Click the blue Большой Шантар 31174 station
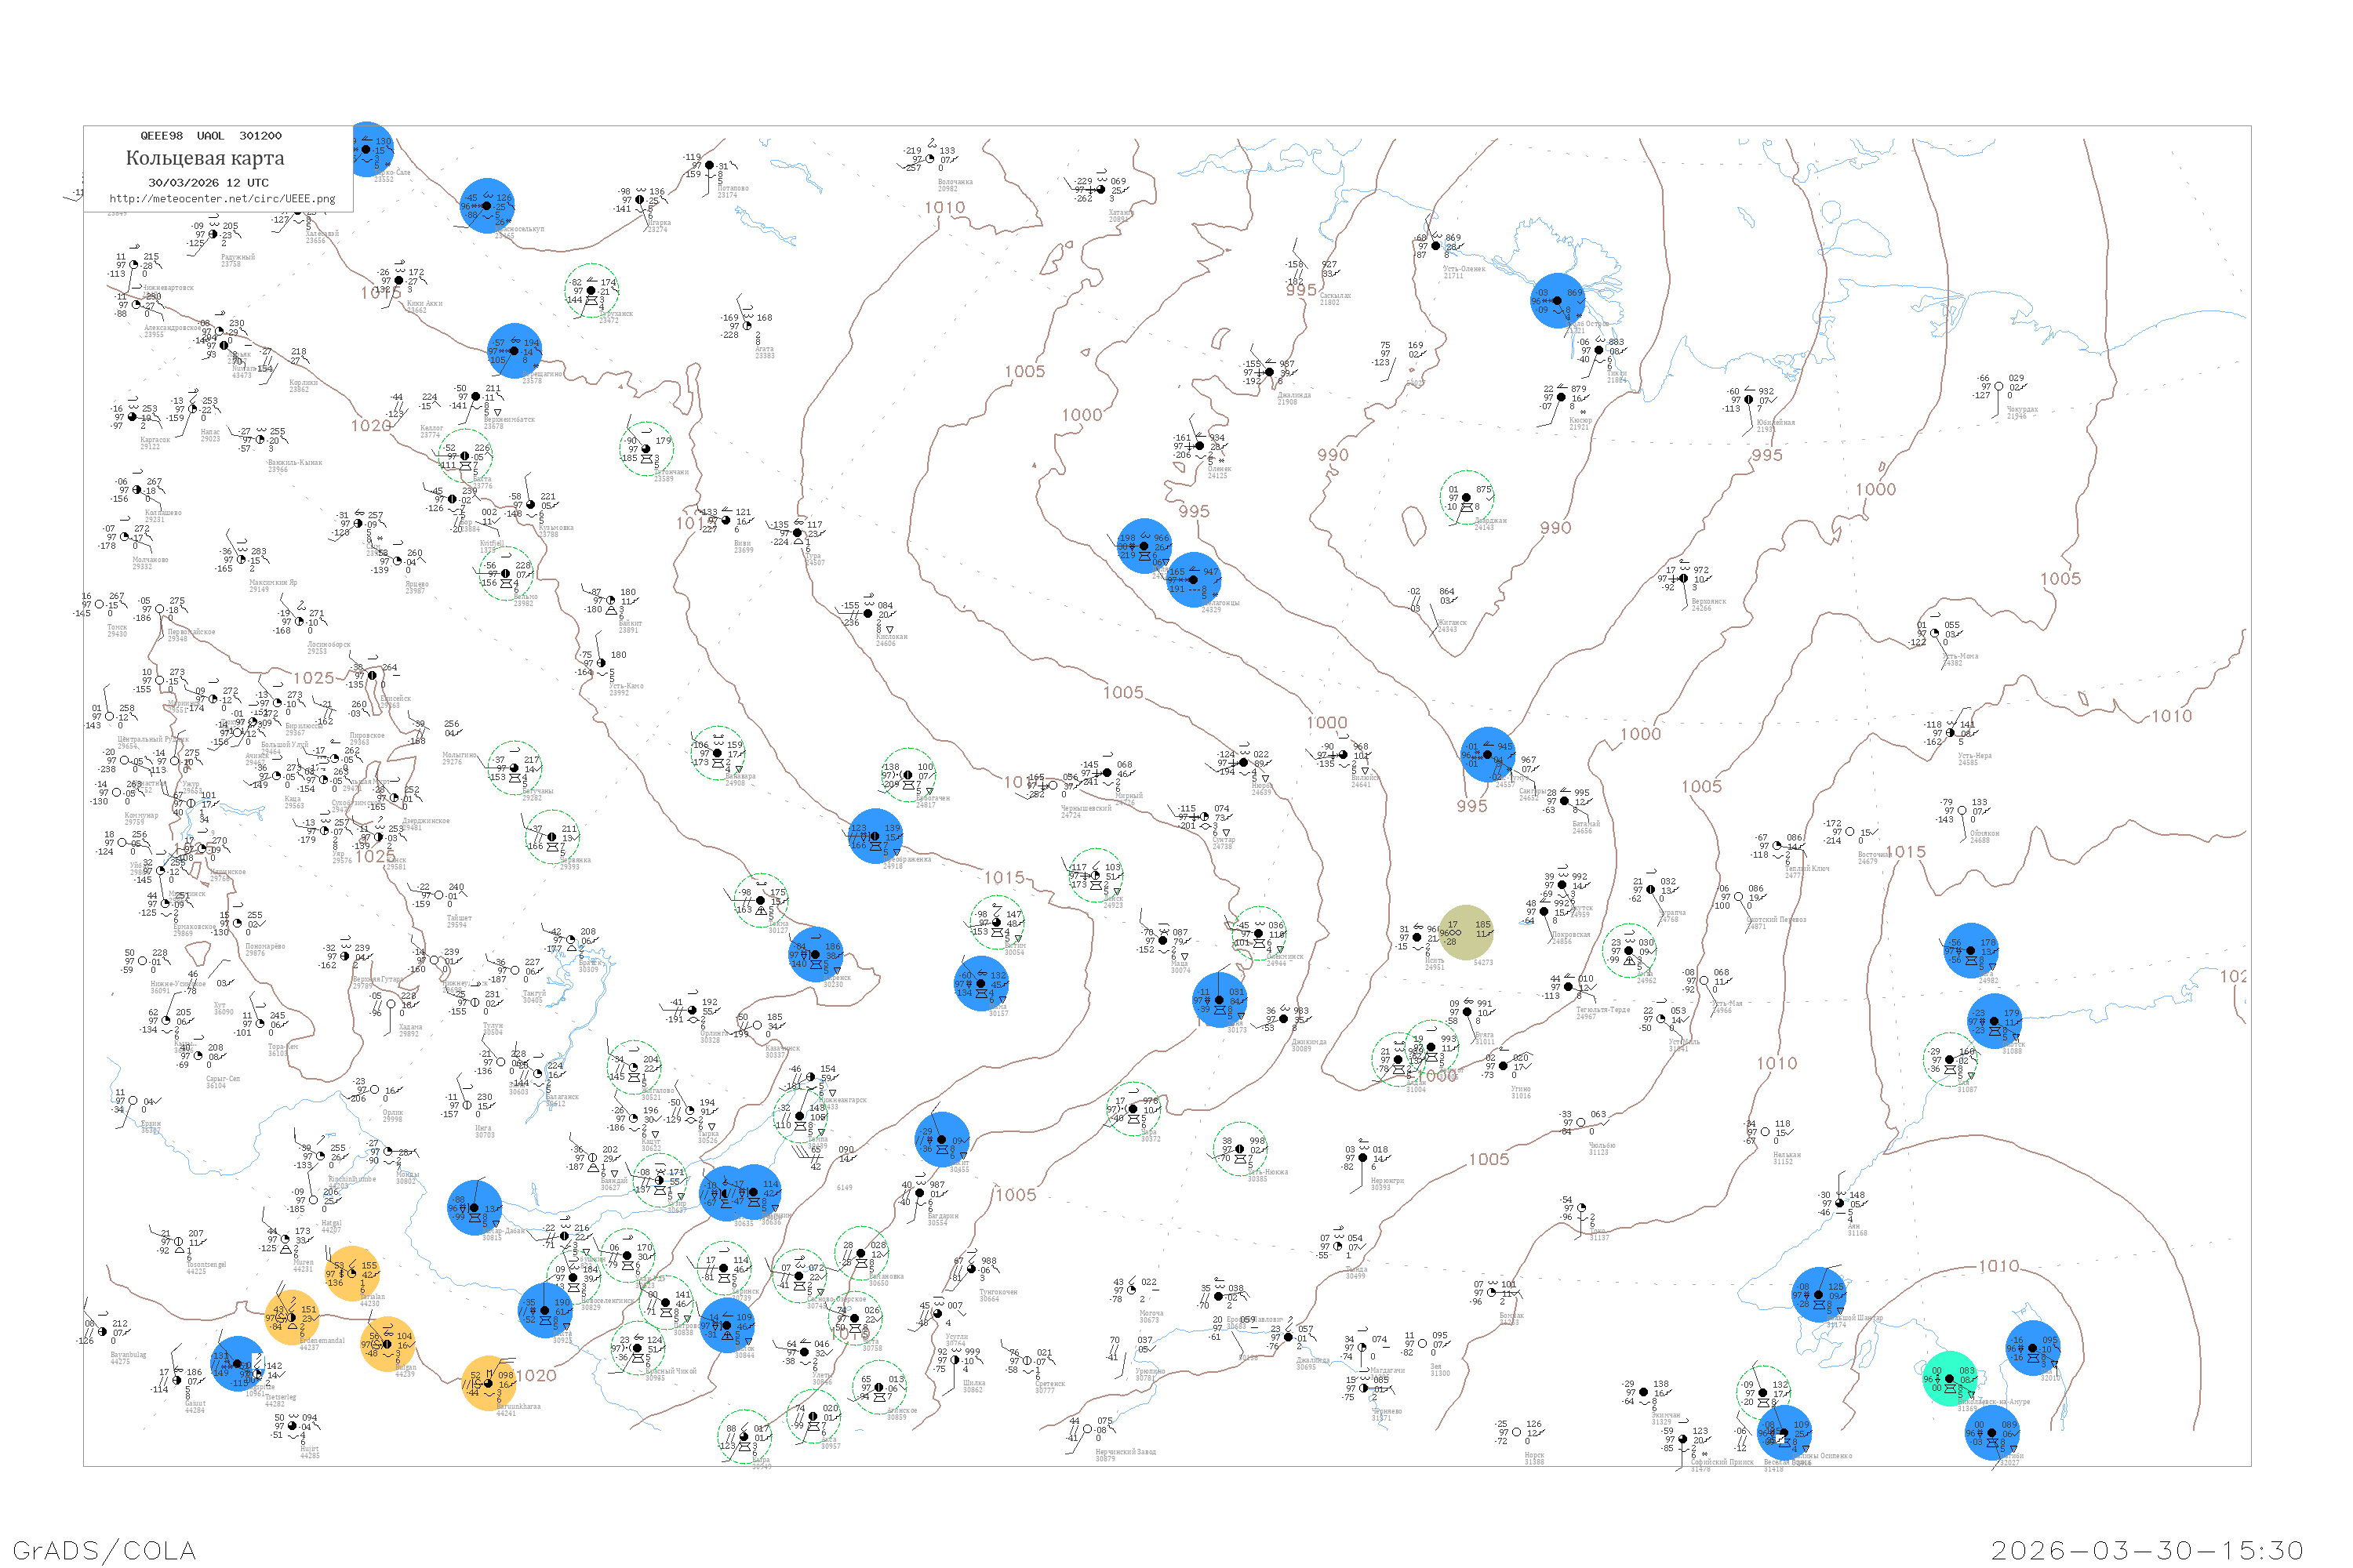The image size is (2353, 1568). pyautogui.click(x=1819, y=1294)
